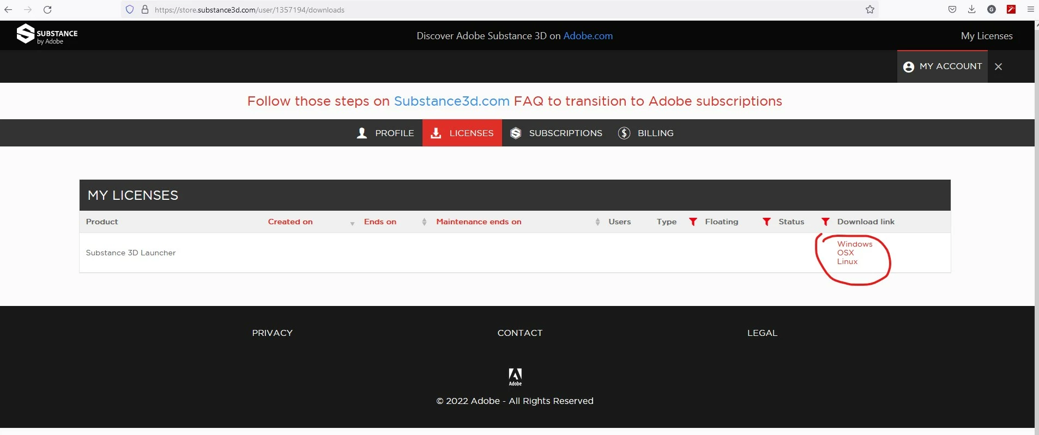1039x435 pixels.
Task: Click the Users column header
Action: point(619,222)
